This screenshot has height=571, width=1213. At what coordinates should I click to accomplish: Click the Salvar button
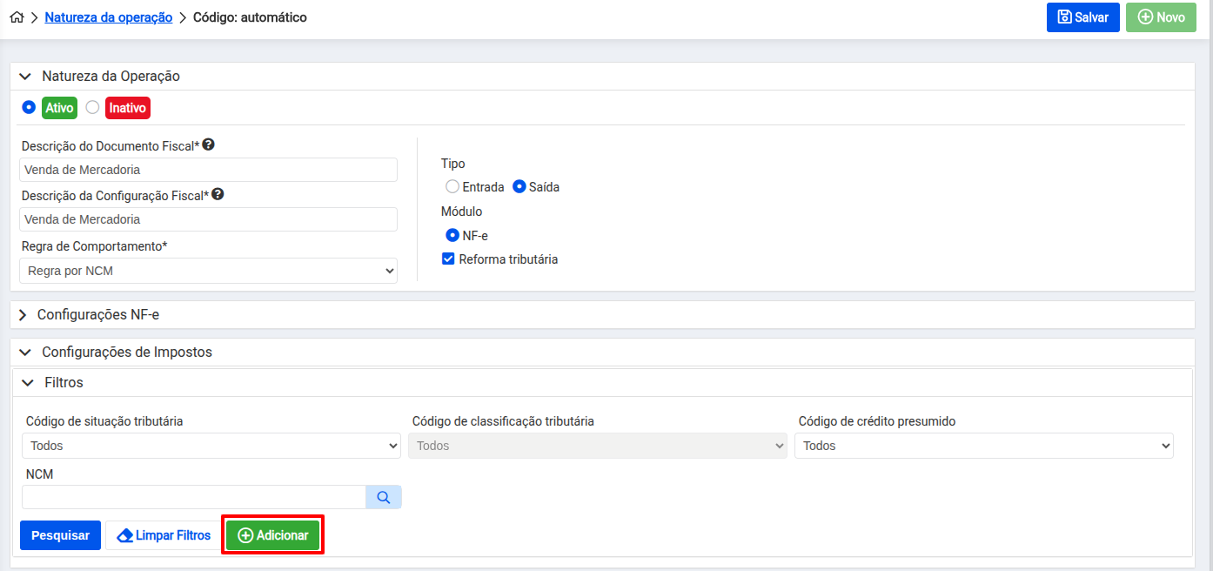(x=1082, y=17)
